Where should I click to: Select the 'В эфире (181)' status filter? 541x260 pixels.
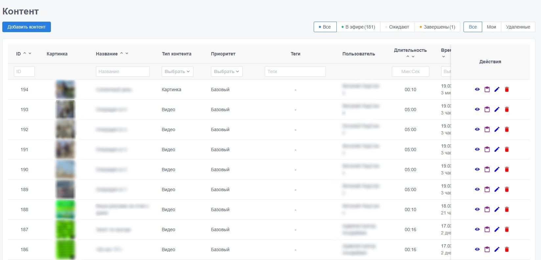[358, 27]
